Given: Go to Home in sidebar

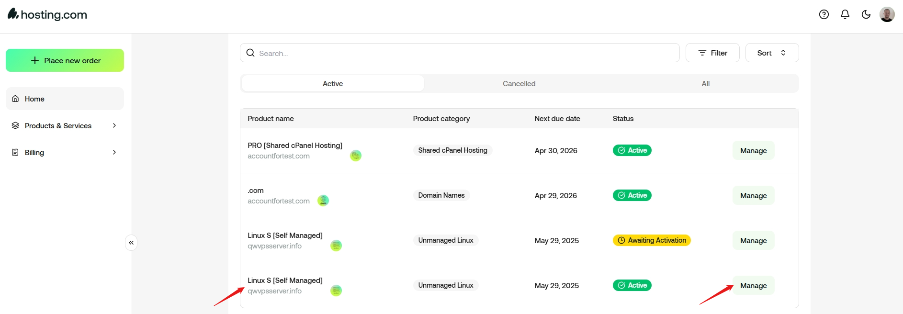Looking at the screenshot, I should [65, 99].
